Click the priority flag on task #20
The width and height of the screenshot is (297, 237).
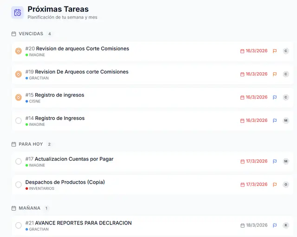pyautogui.click(x=275, y=51)
